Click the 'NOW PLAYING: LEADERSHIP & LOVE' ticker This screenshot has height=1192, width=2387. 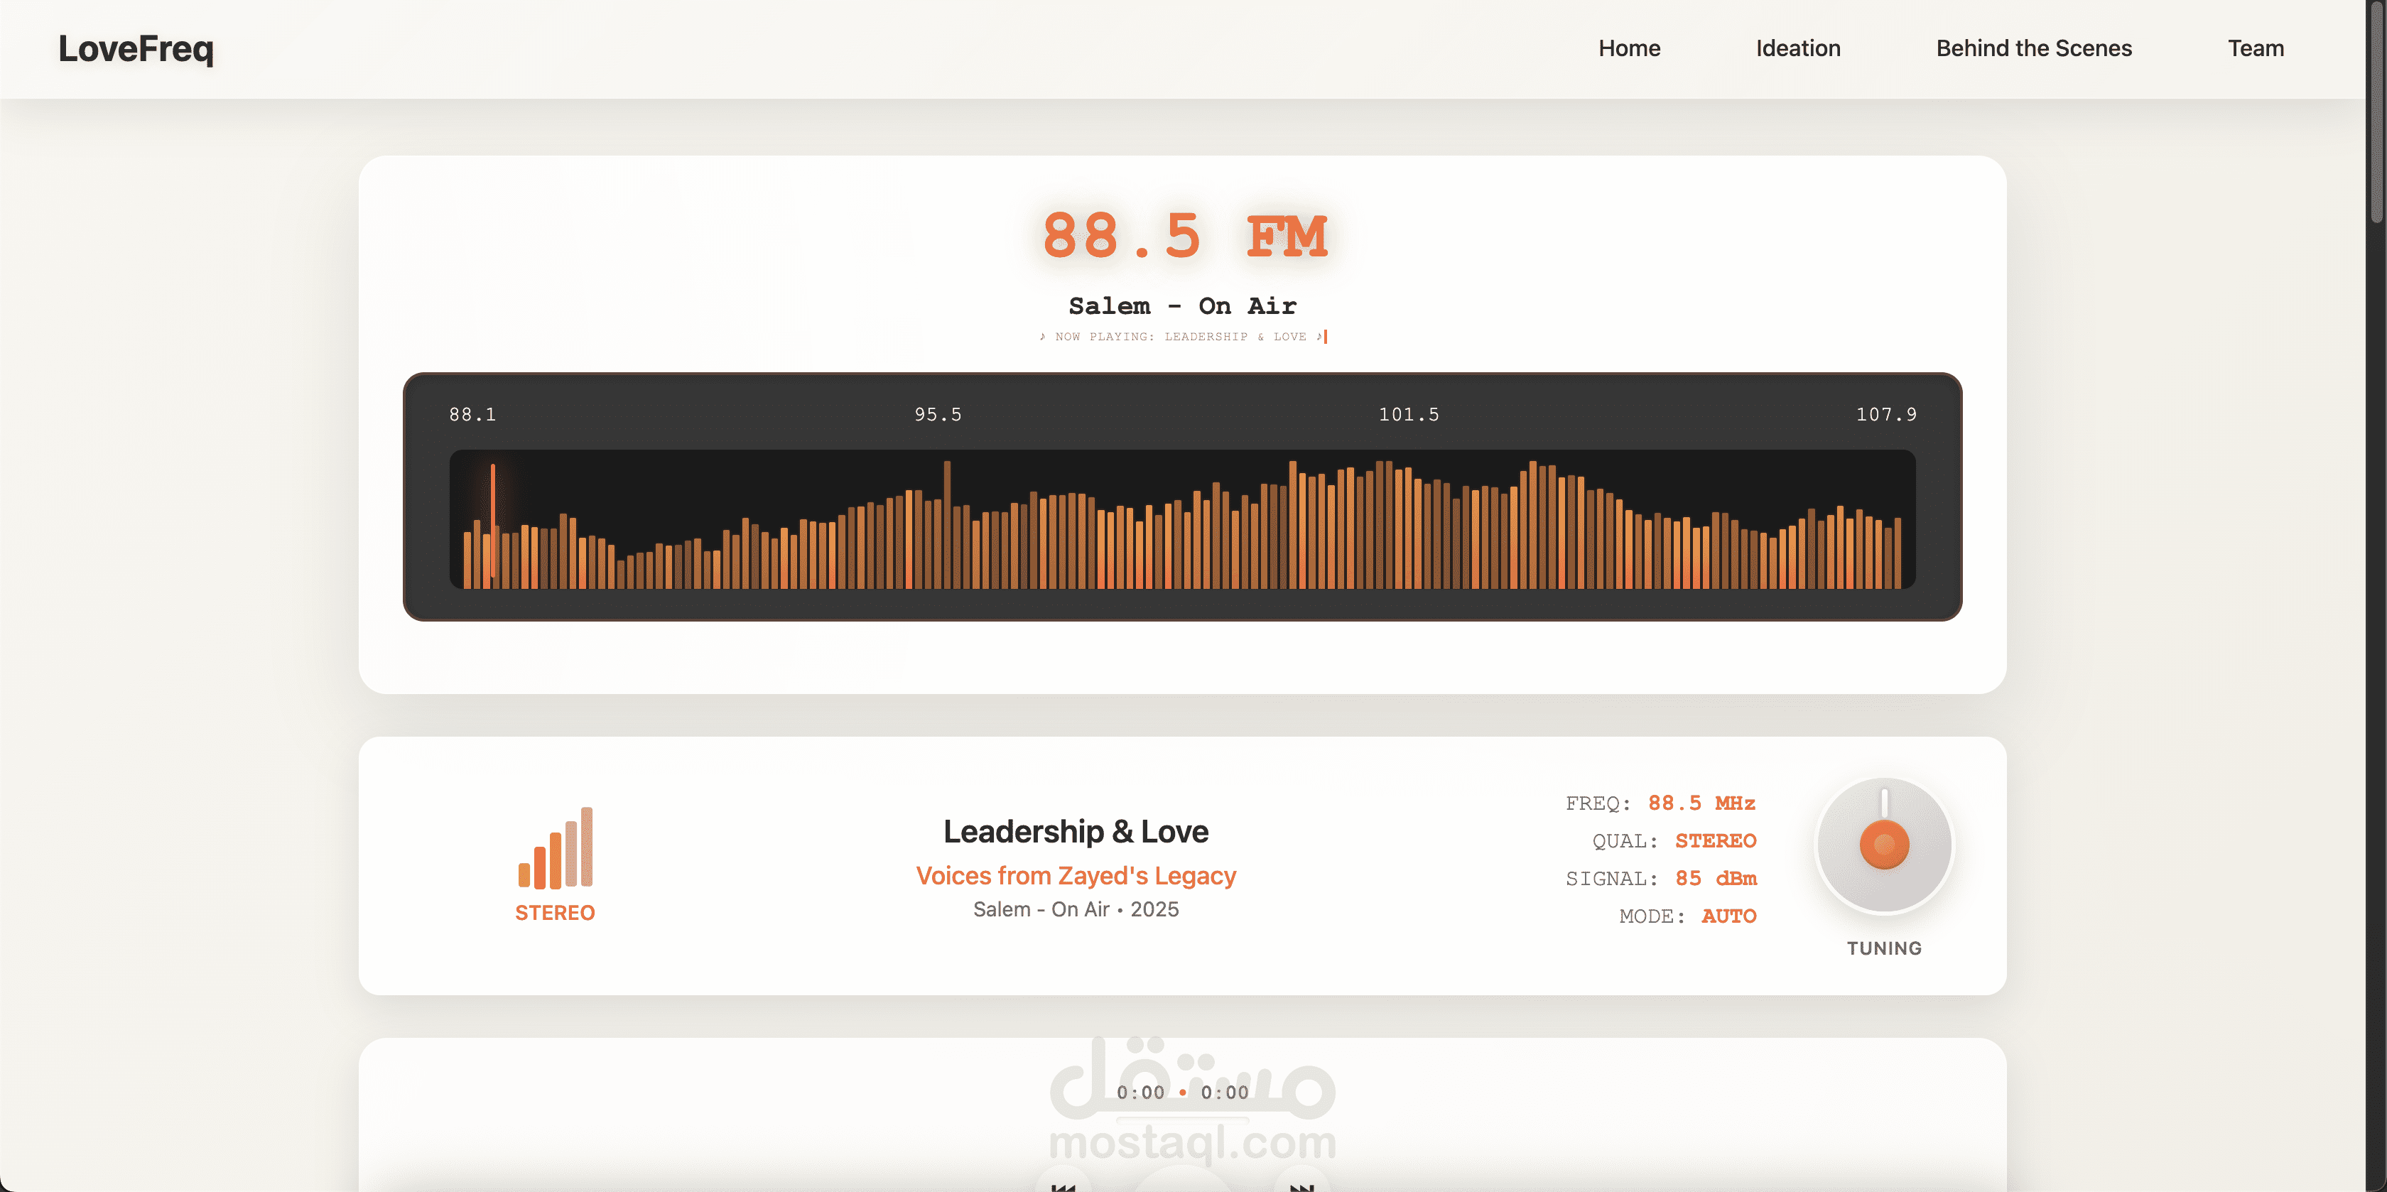pyautogui.click(x=1182, y=337)
